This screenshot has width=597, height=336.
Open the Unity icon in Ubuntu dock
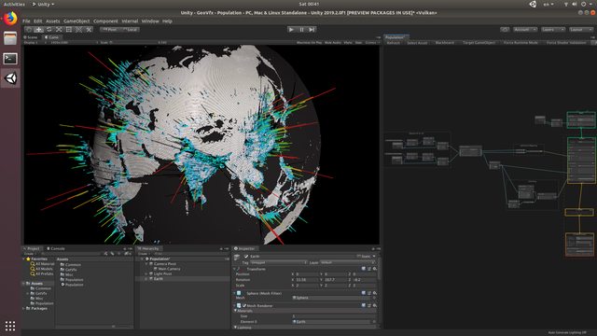click(x=10, y=78)
